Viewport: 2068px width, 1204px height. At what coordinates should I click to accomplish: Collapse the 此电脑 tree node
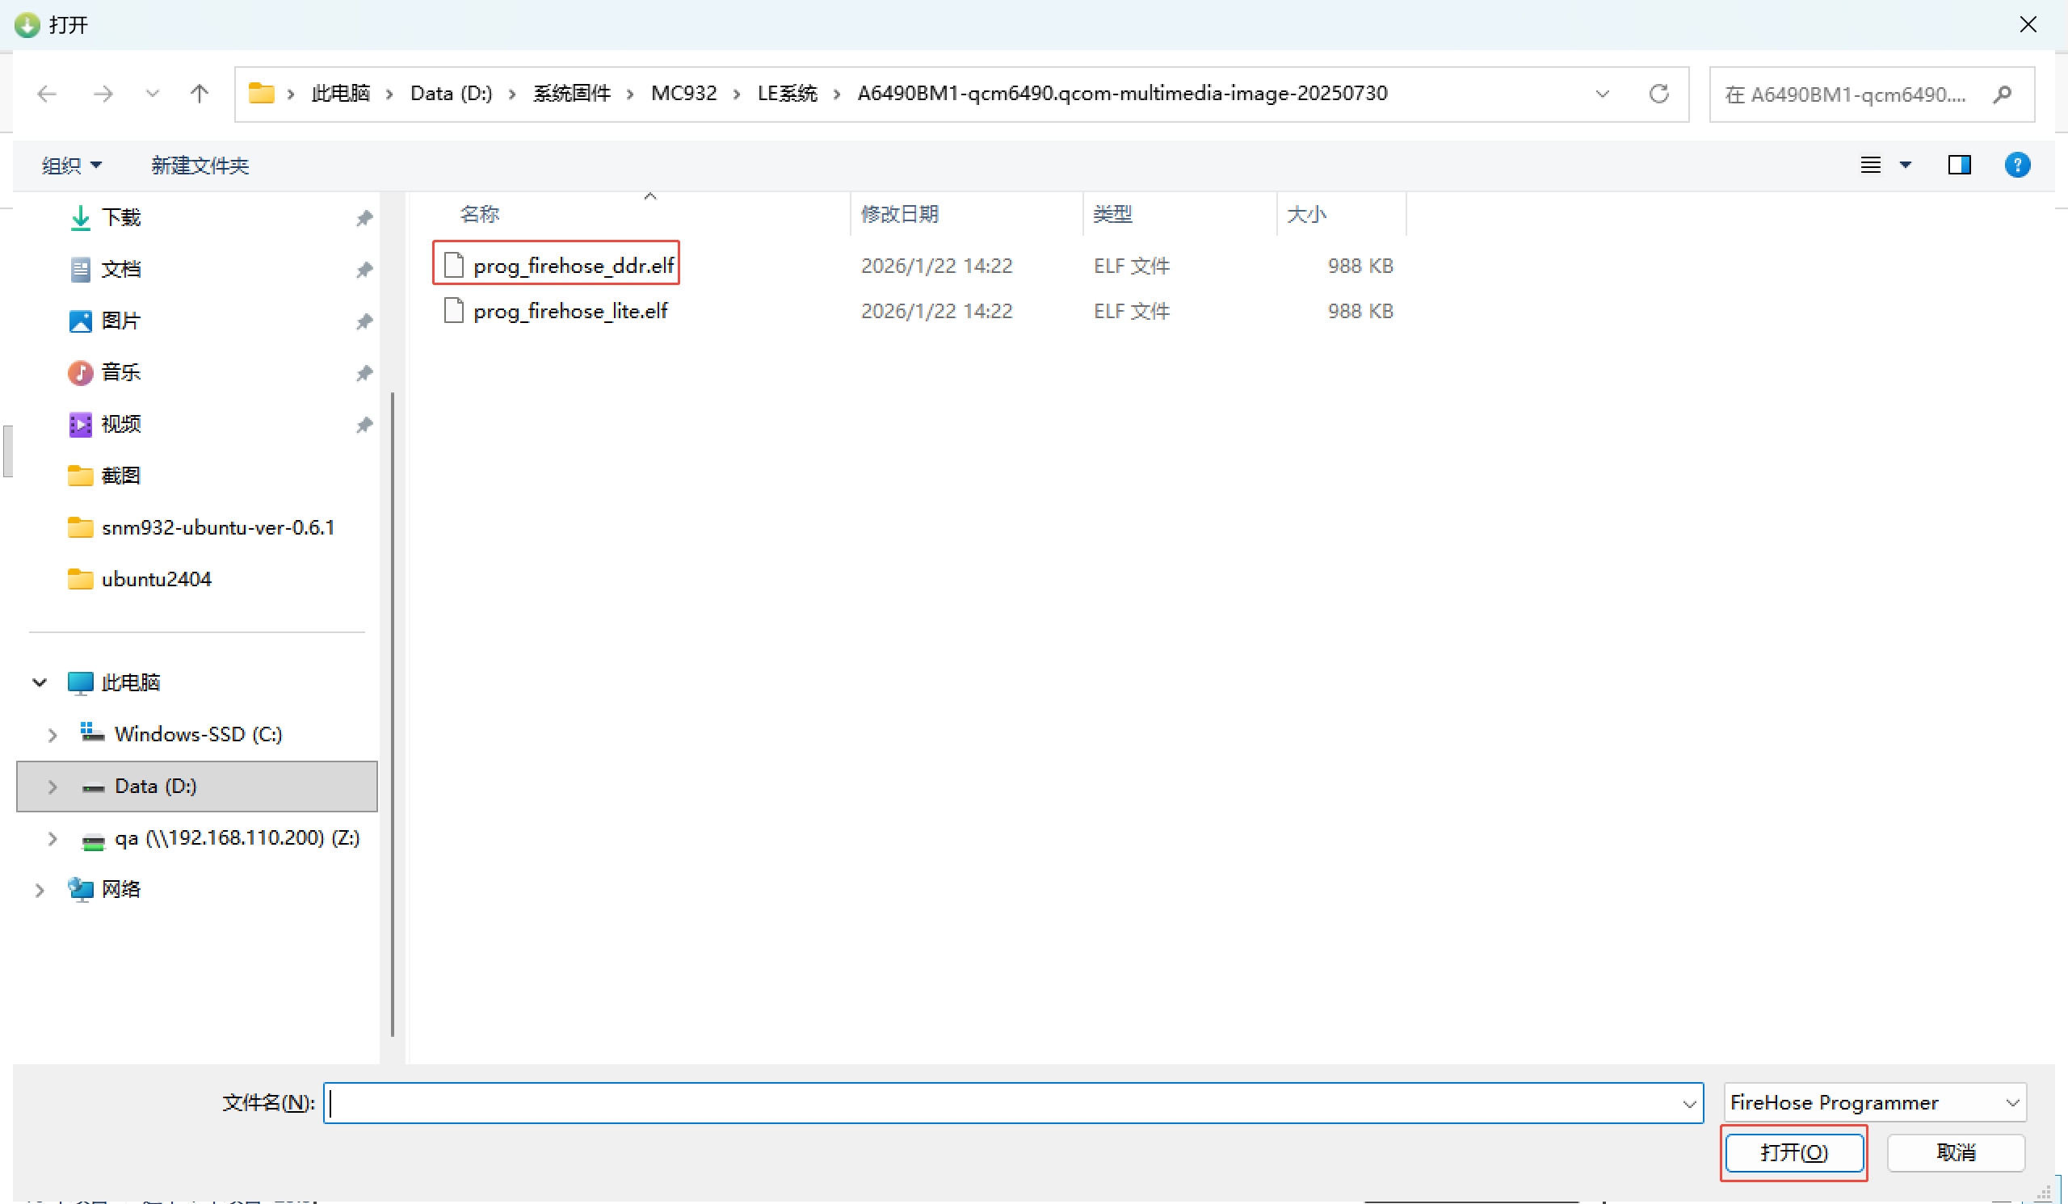(x=40, y=682)
